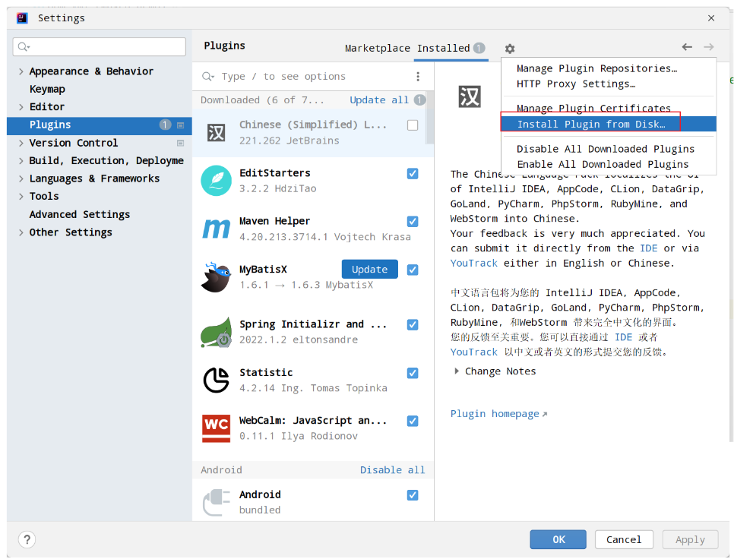734x559 pixels.
Task: Click the project-level icon beside Version Control
Action: (x=180, y=143)
